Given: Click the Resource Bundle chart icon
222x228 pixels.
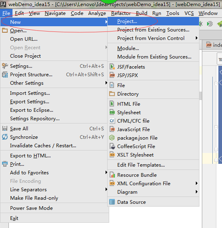Looking at the screenshot, I should pos(112,175).
